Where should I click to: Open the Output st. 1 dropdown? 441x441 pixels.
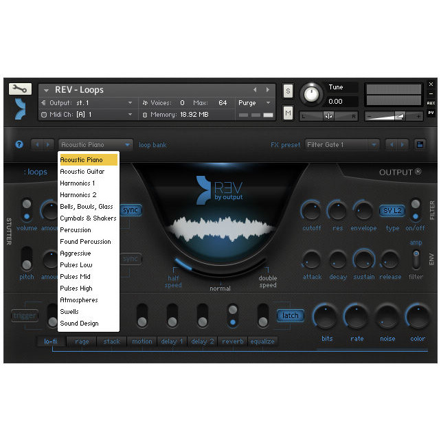pos(87,103)
